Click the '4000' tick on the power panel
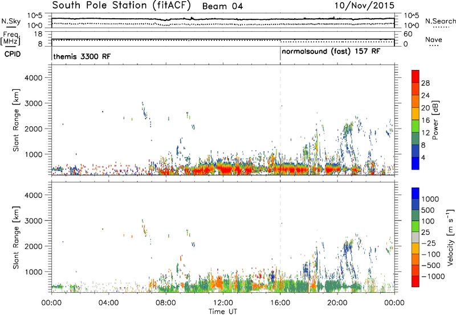The height and width of the screenshot is (315, 456). tap(33, 78)
